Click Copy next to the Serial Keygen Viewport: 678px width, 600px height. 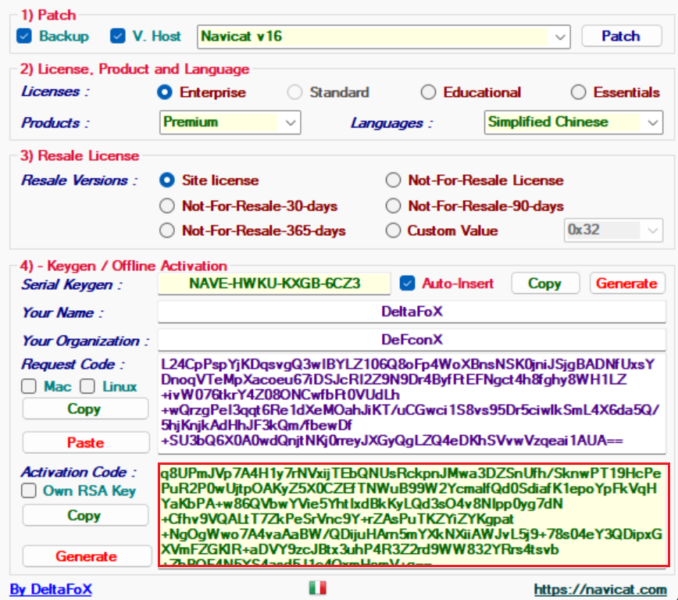click(x=545, y=284)
